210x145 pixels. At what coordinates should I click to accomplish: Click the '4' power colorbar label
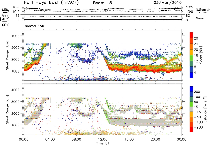[195, 73]
